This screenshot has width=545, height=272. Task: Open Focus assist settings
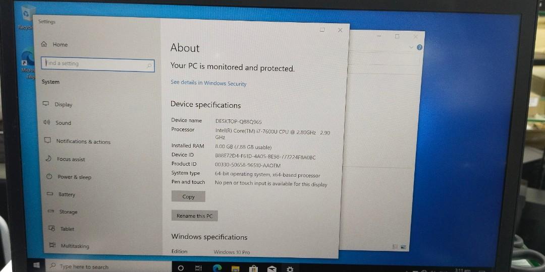tap(65, 159)
